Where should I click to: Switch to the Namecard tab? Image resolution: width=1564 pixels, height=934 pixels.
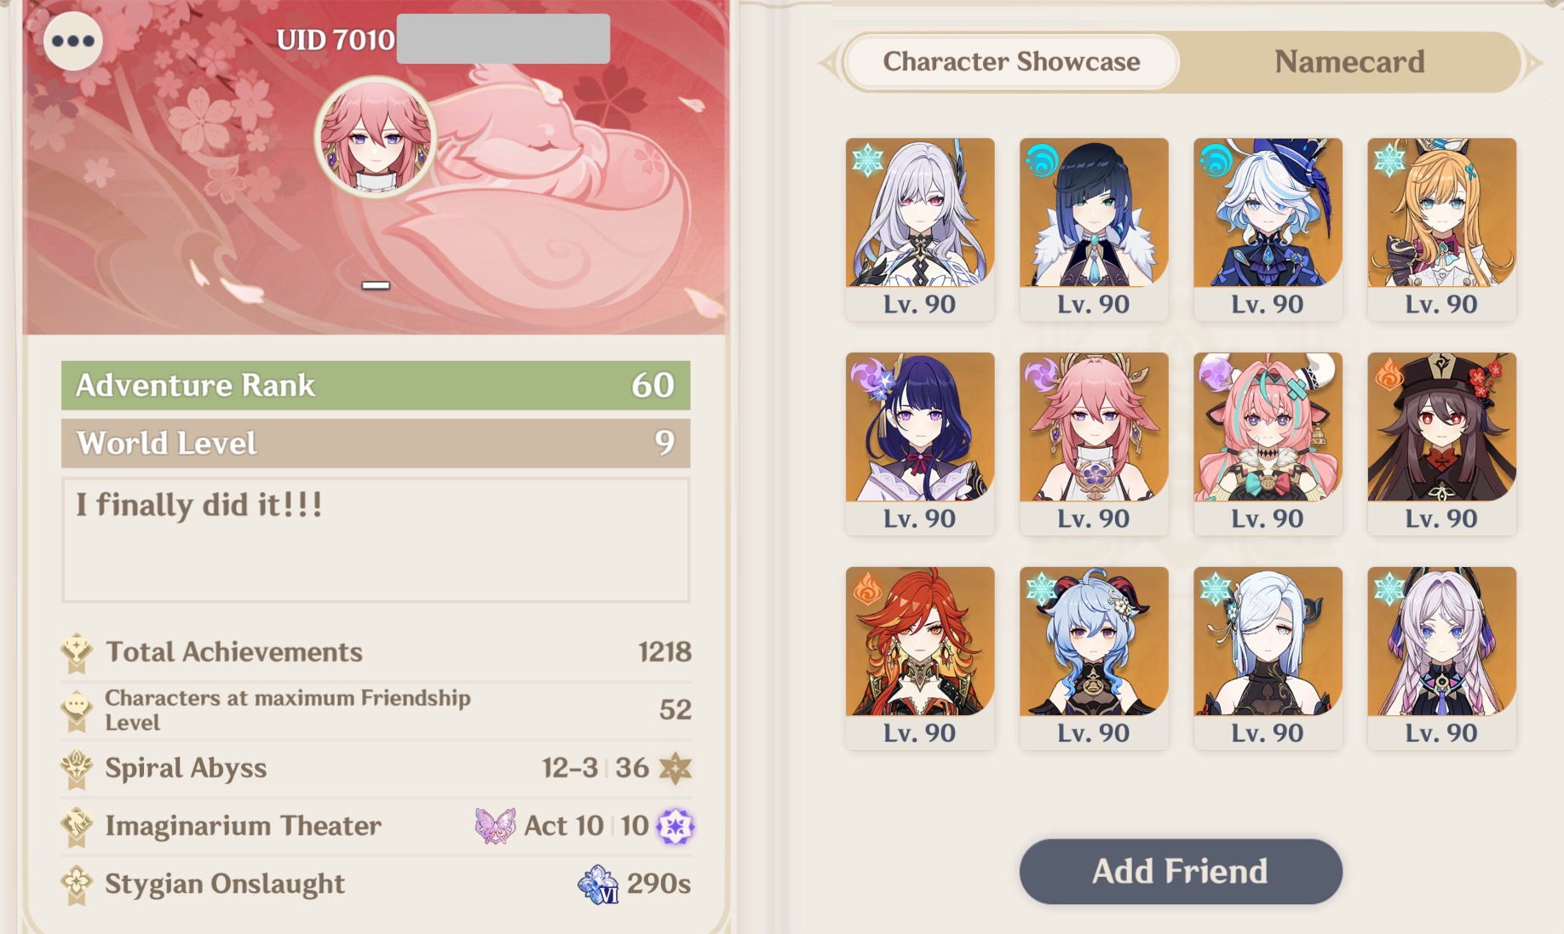pos(1349,61)
